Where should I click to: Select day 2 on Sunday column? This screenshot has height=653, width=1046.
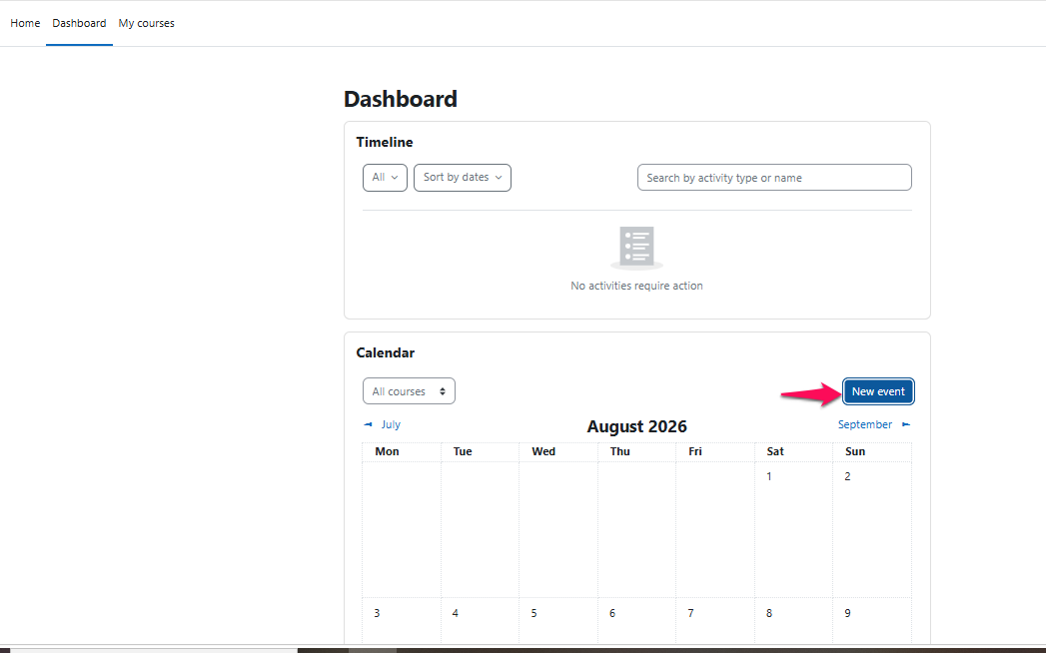pos(847,476)
